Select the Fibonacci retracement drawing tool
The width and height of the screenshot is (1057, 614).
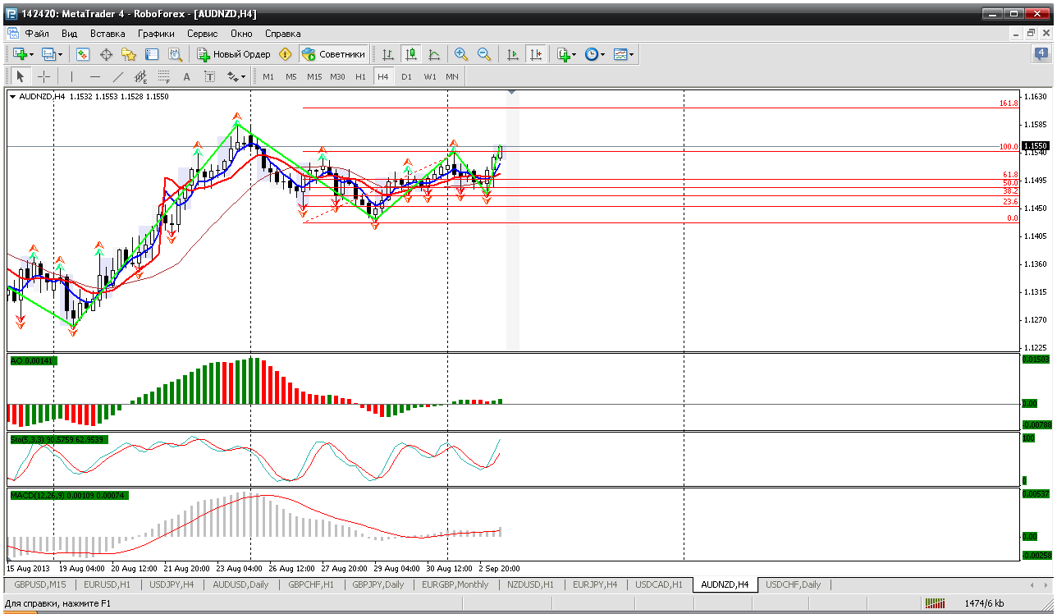(x=163, y=76)
